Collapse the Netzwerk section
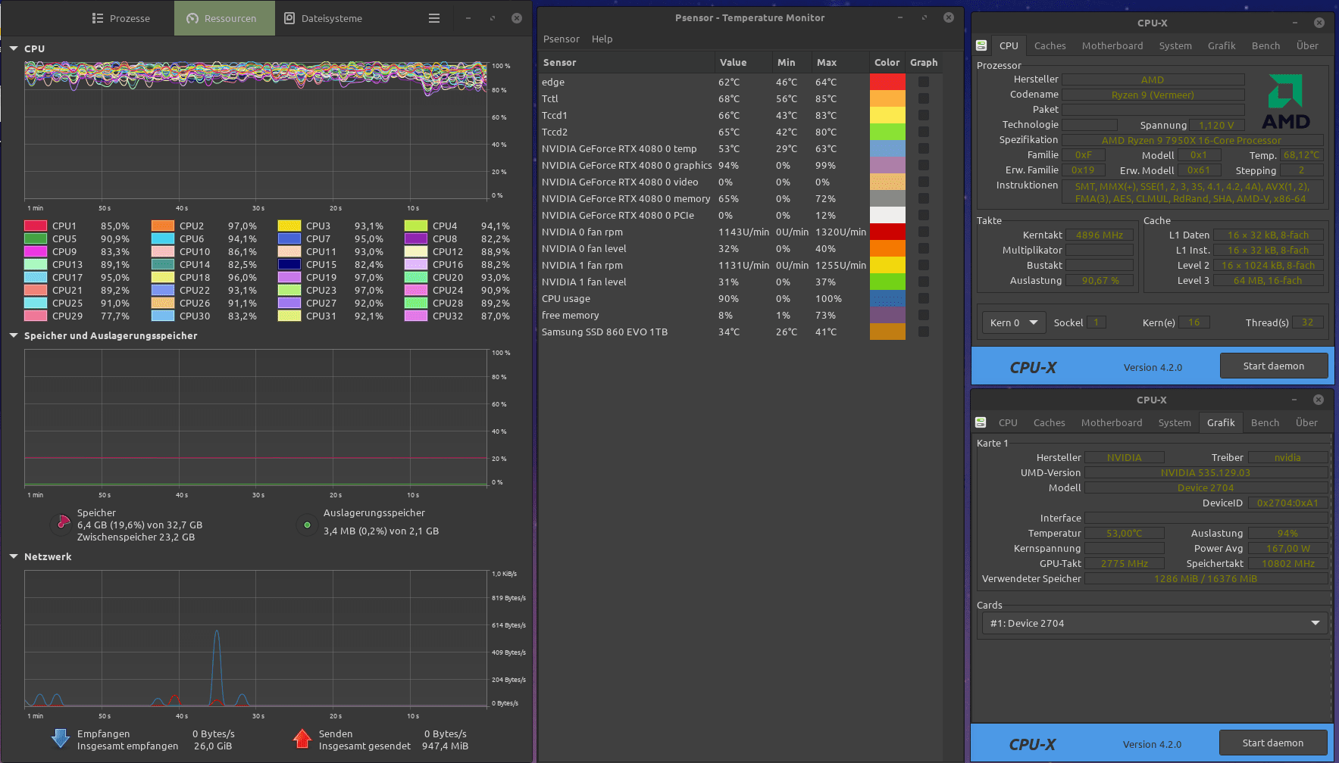1339x763 pixels. (x=14, y=556)
